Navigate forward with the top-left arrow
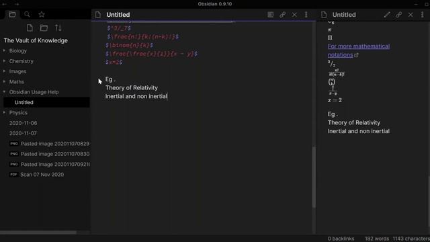 17,4
